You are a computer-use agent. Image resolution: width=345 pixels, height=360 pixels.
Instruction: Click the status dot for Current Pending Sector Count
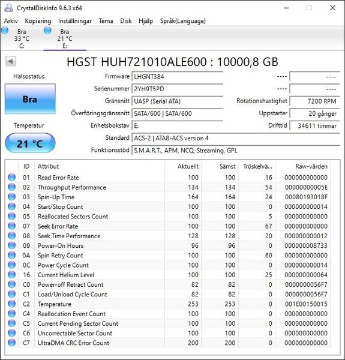tap(12, 323)
